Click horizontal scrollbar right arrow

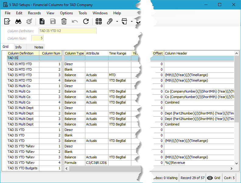(x=232, y=169)
